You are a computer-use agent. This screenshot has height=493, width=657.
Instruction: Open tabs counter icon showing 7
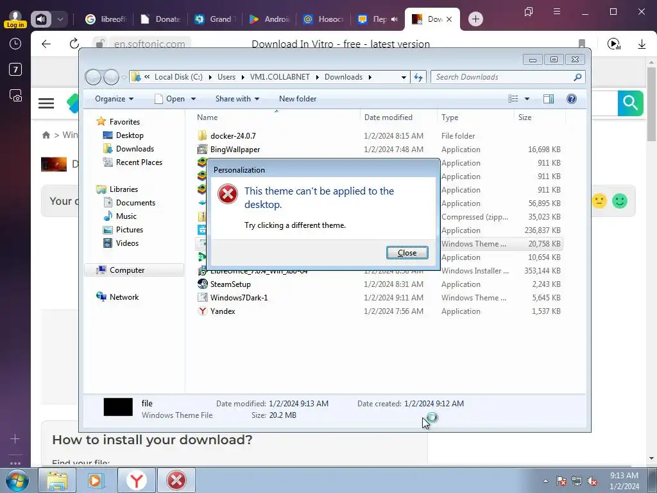click(x=15, y=69)
